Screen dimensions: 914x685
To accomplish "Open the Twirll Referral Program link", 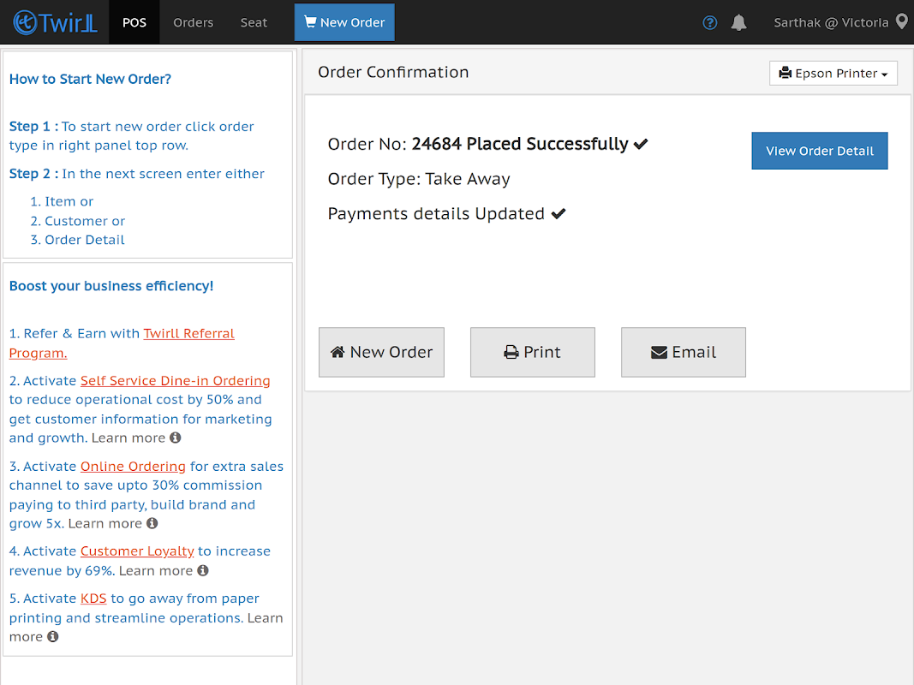I will point(188,333).
